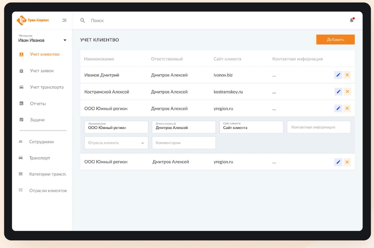The height and width of the screenshot is (248, 374).
Task: Edit Иванов Дмитрий row with pencil icon
Action: [x=338, y=75]
